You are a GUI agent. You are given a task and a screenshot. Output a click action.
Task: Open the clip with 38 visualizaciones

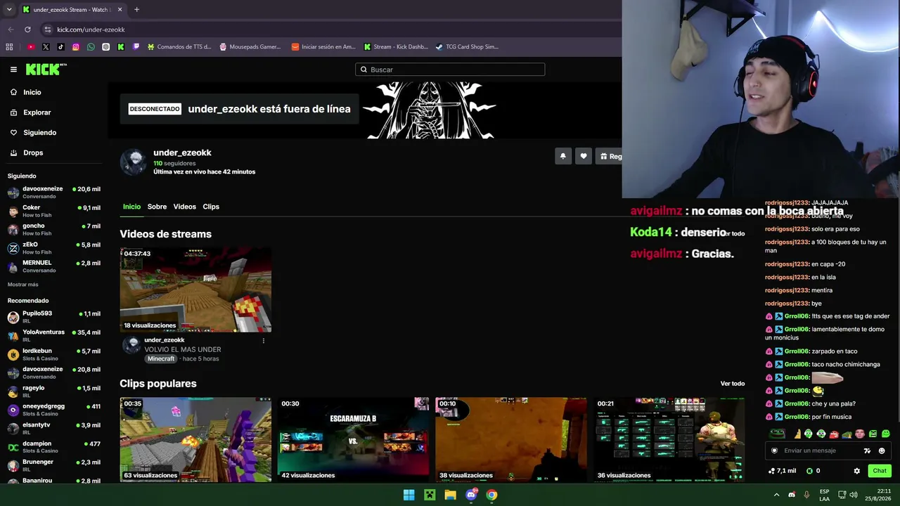511,440
